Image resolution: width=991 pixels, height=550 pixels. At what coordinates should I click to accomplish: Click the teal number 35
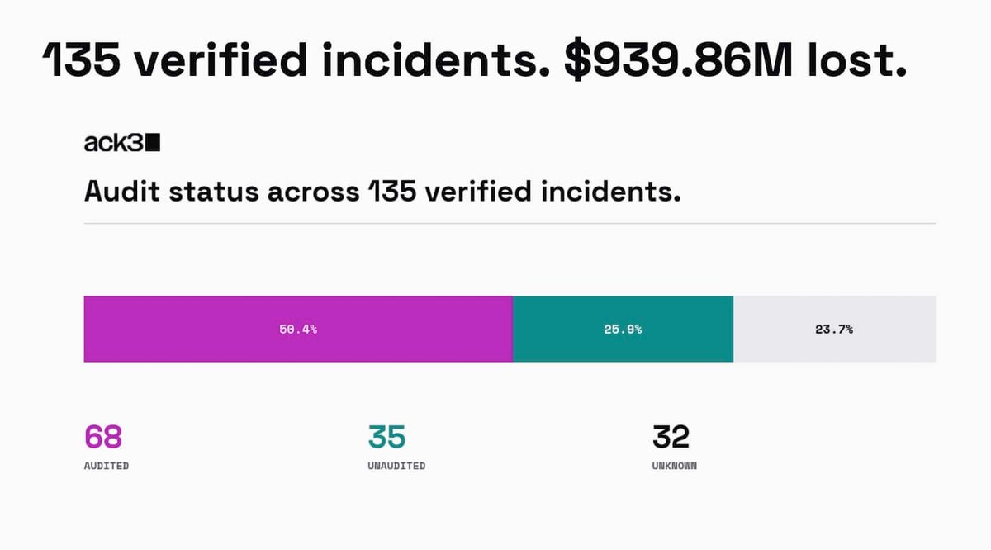pos(386,436)
